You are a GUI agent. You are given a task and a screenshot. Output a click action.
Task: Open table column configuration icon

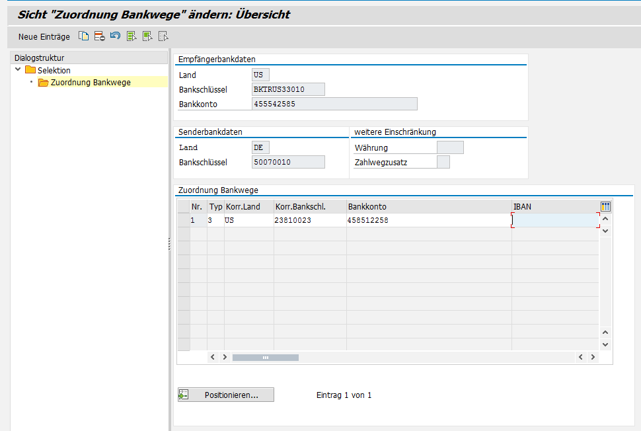(x=605, y=207)
